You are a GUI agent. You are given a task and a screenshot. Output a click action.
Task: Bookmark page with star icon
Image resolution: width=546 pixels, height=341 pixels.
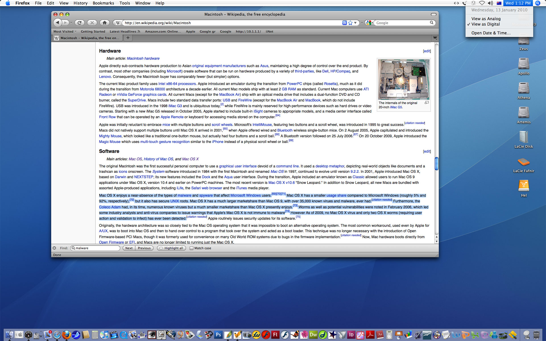350,23
